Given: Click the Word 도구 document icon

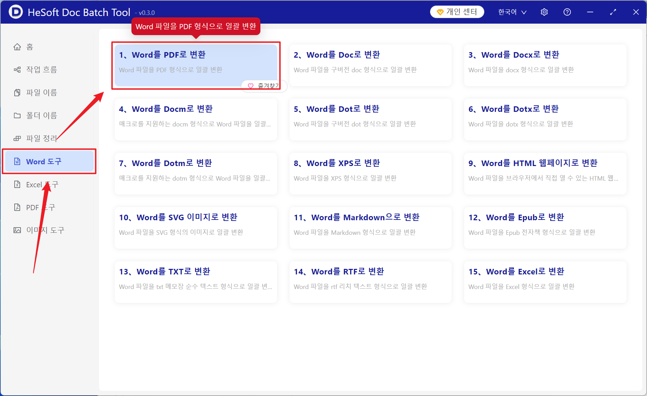Looking at the screenshot, I should click(17, 161).
